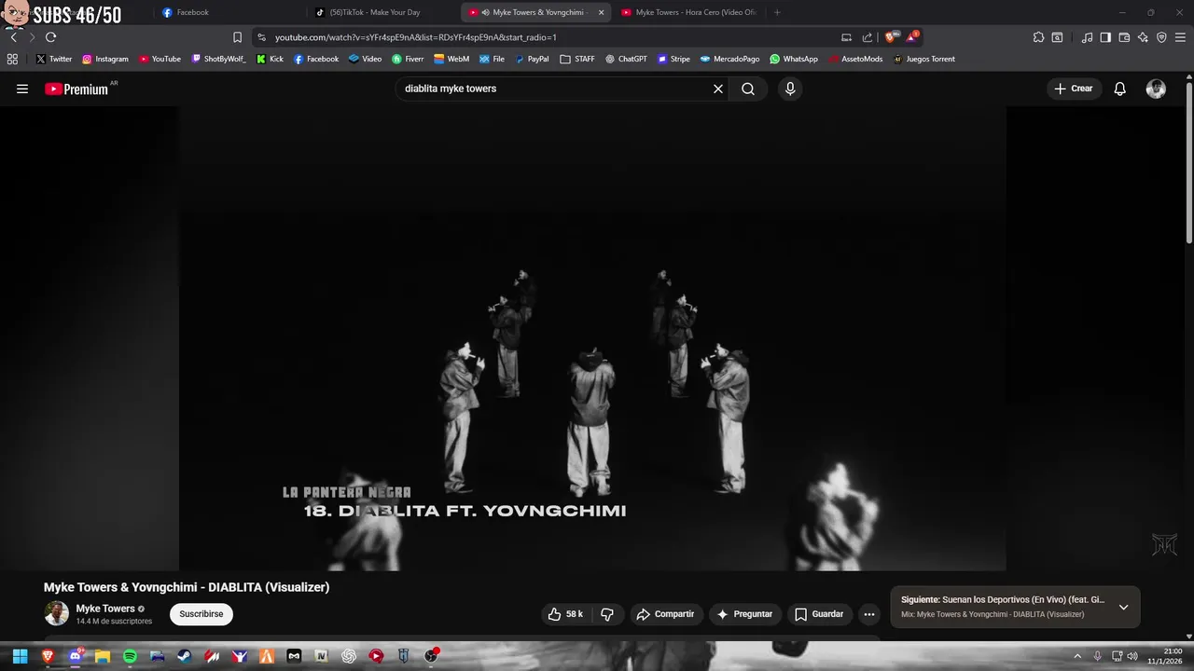The height and width of the screenshot is (671, 1194).
Task: Reload the current page
Action: pyautogui.click(x=50, y=37)
